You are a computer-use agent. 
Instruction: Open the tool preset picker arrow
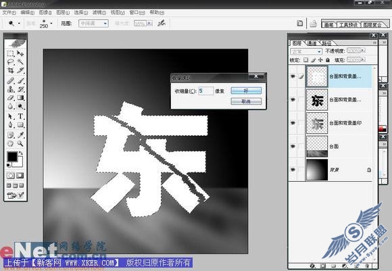point(19,24)
